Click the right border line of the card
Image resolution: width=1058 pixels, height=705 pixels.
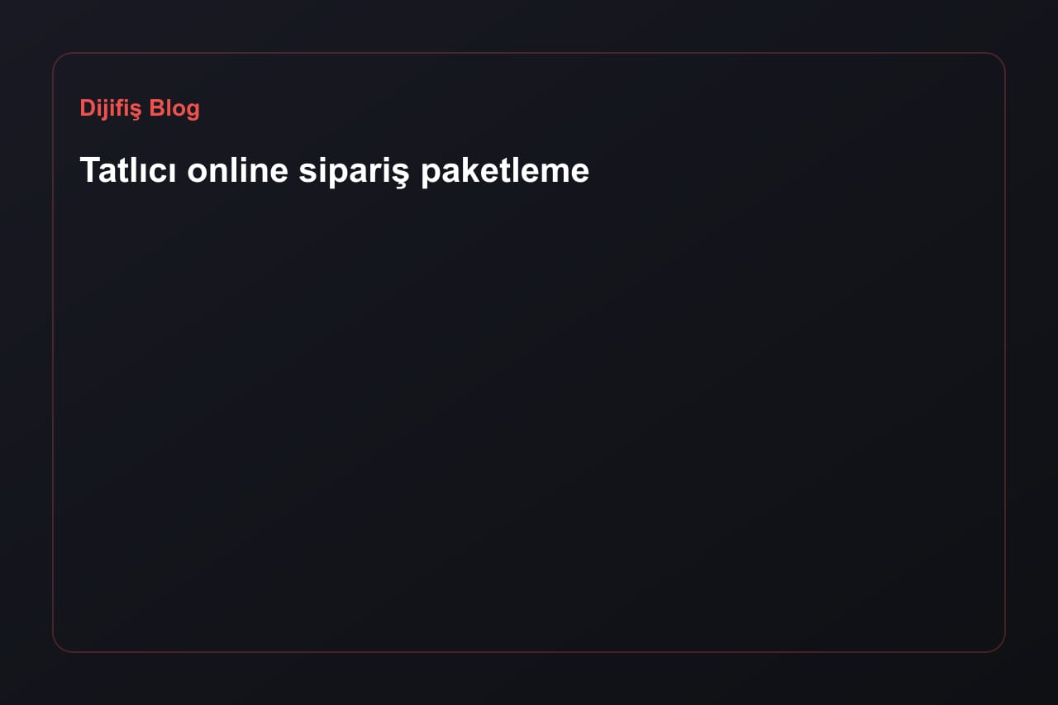[x=1004, y=352]
